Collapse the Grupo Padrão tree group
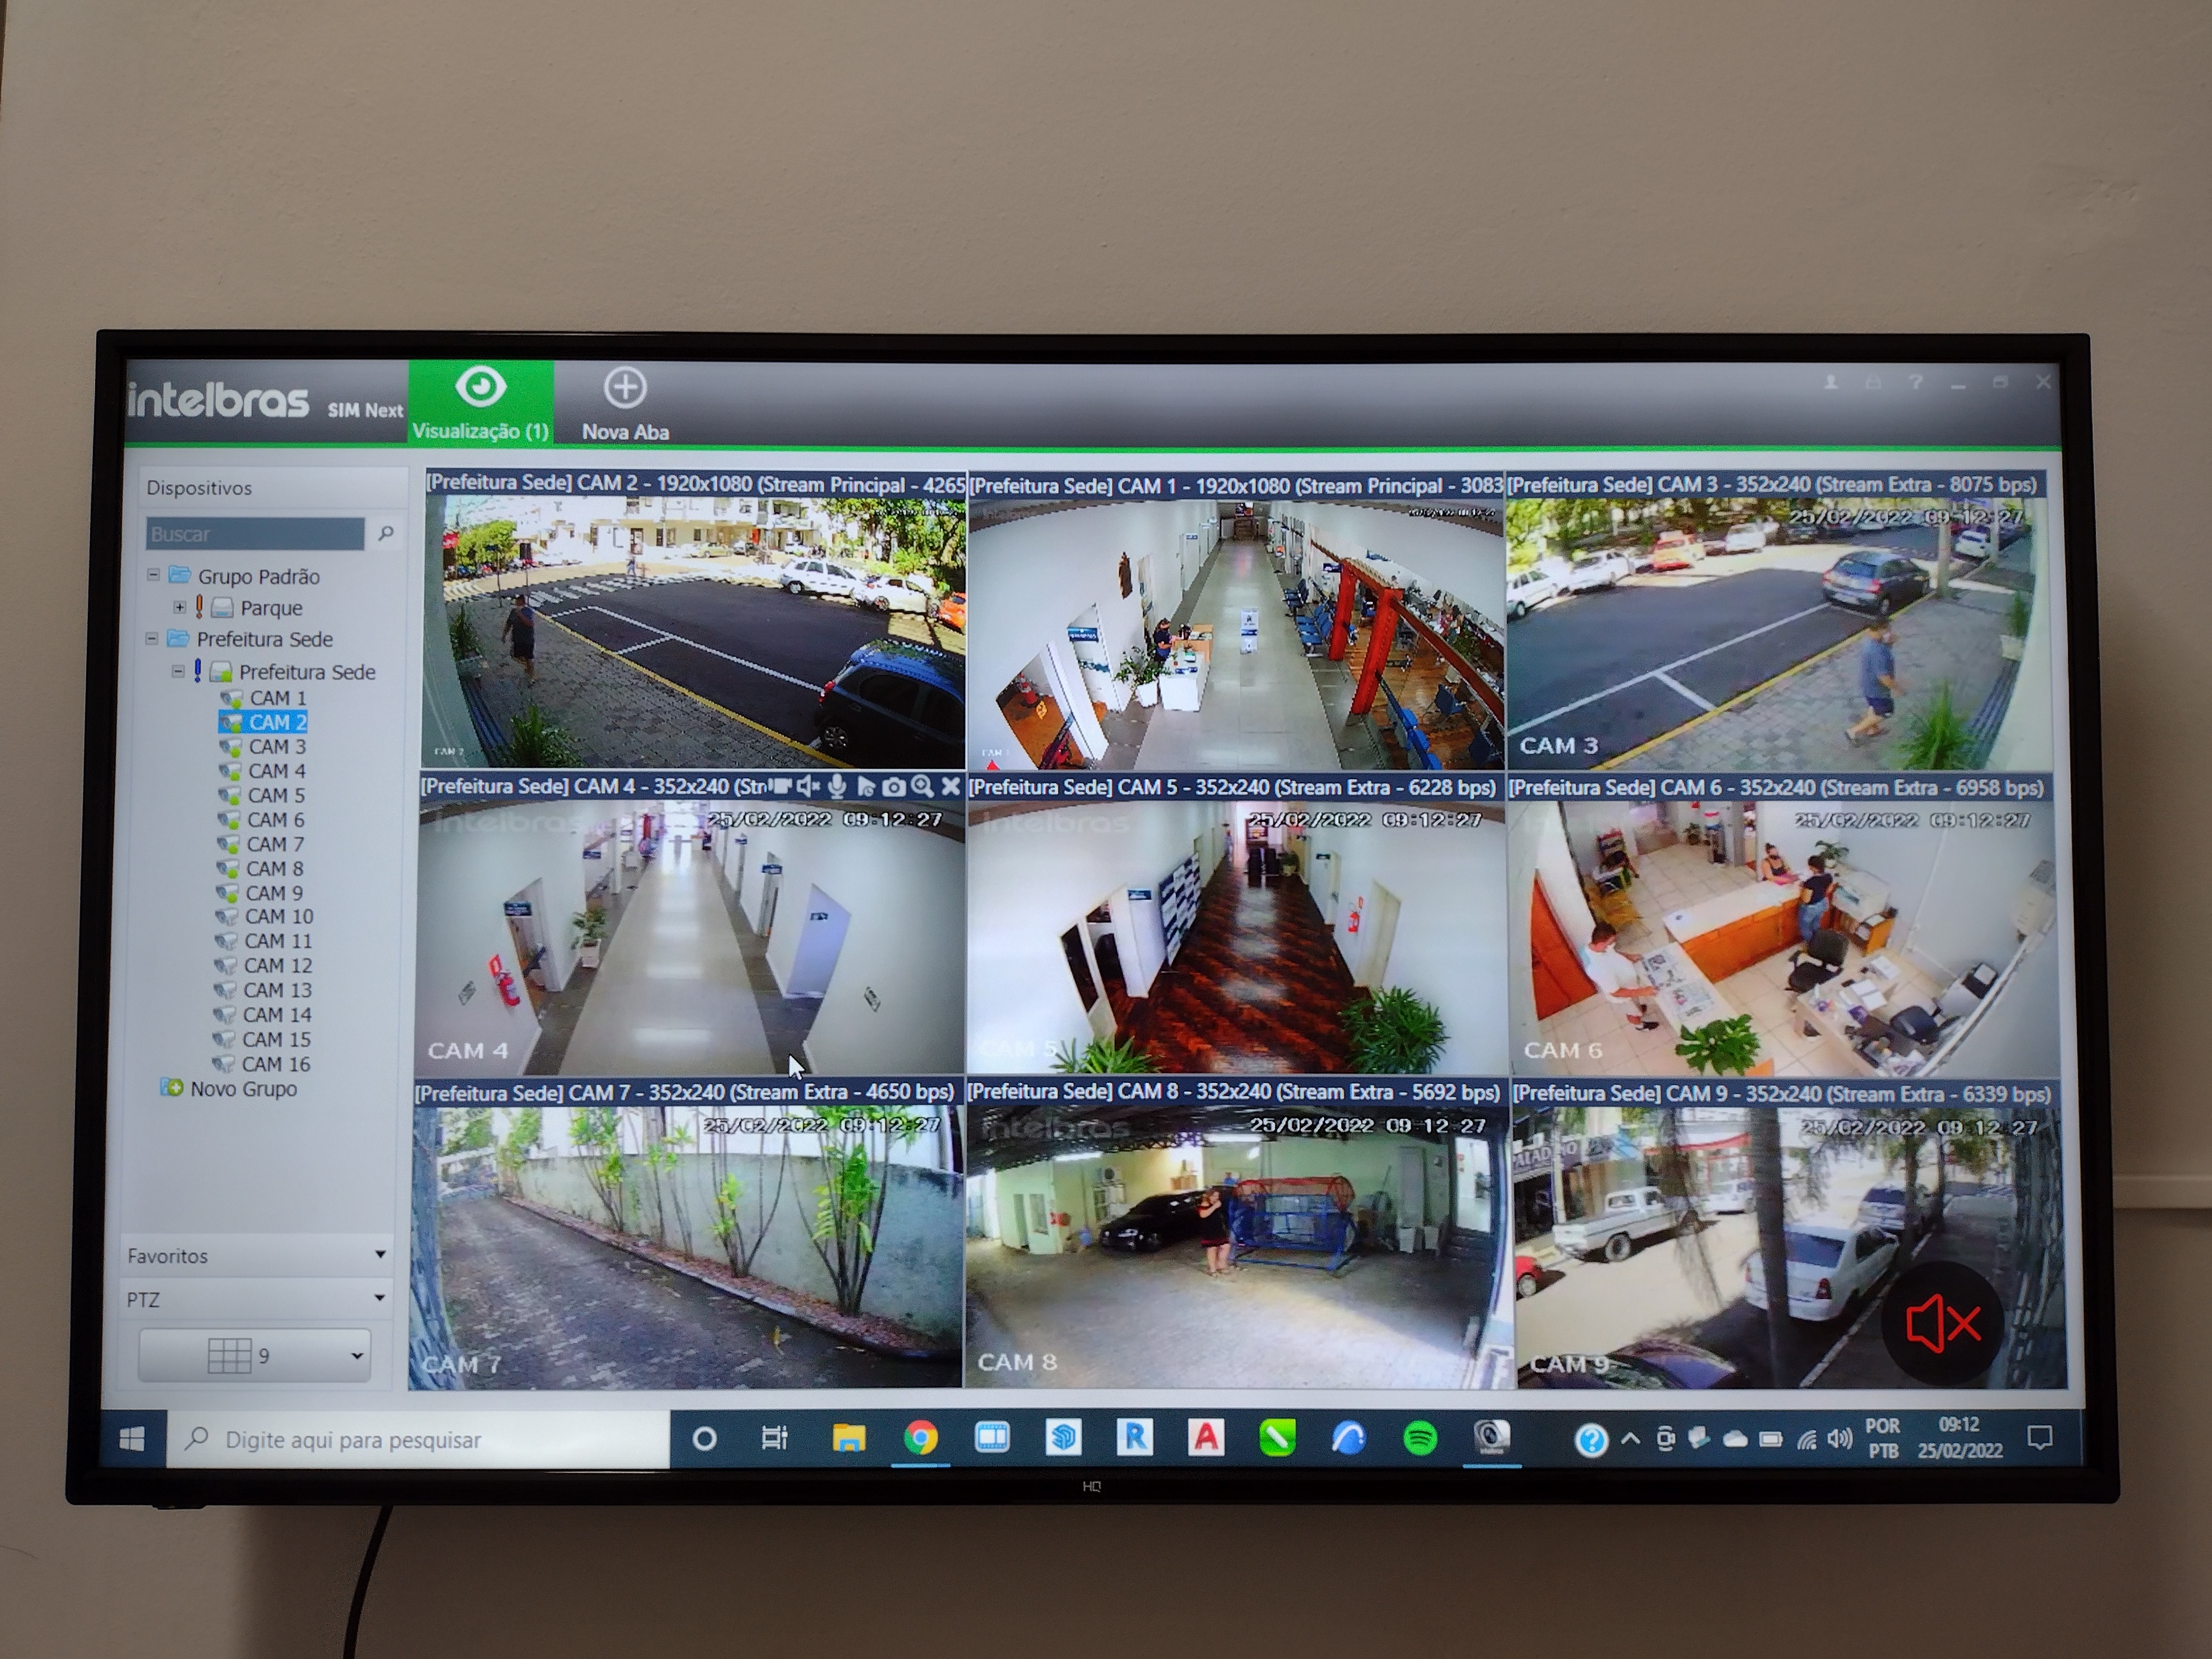This screenshot has height=1659, width=2212. coord(153,575)
